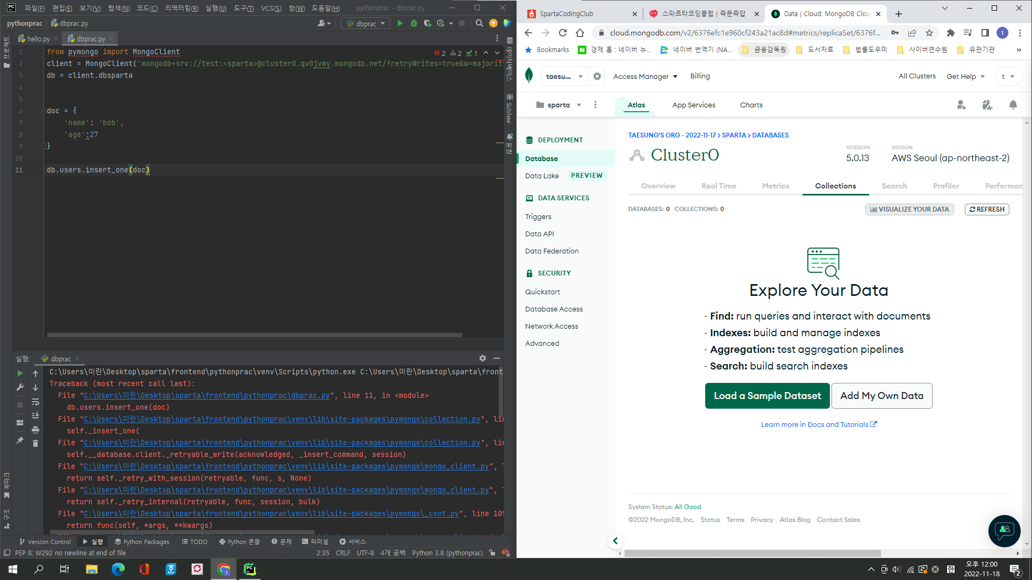Image resolution: width=1032 pixels, height=580 pixels.
Task: Open Learn more in Docs and Tutorials
Action: pyautogui.click(x=819, y=424)
